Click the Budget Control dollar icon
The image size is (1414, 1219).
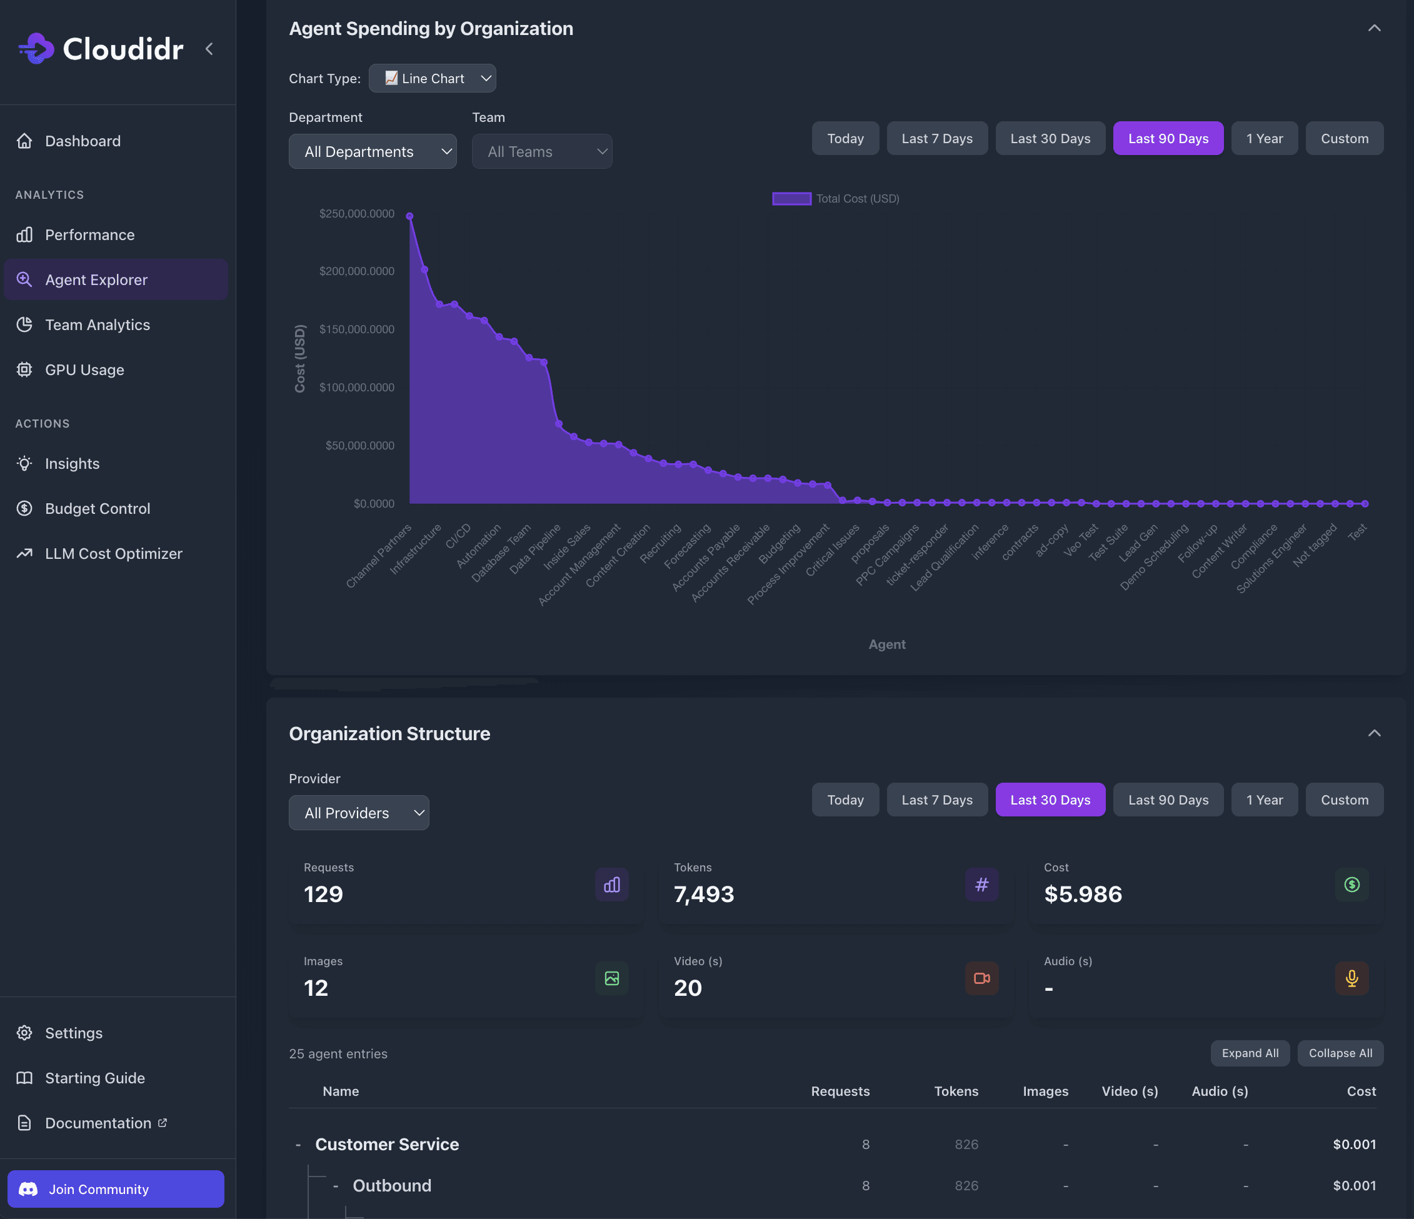click(x=24, y=508)
